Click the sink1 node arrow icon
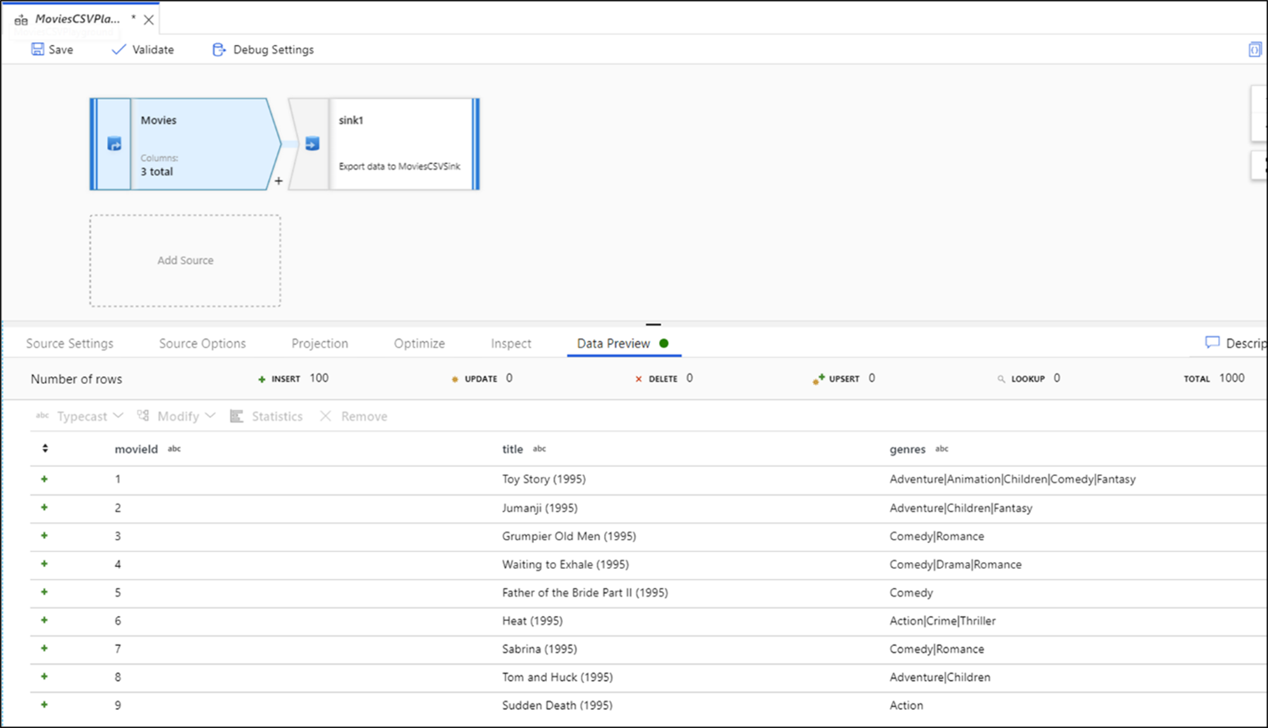Image resolution: width=1268 pixels, height=728 pixels. (312, 144)
